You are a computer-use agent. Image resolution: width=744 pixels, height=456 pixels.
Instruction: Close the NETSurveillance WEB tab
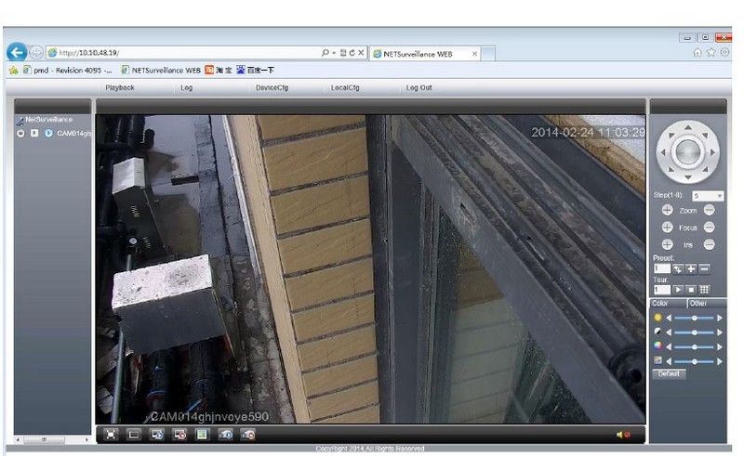pyautogui.click(x=474, y=54)
